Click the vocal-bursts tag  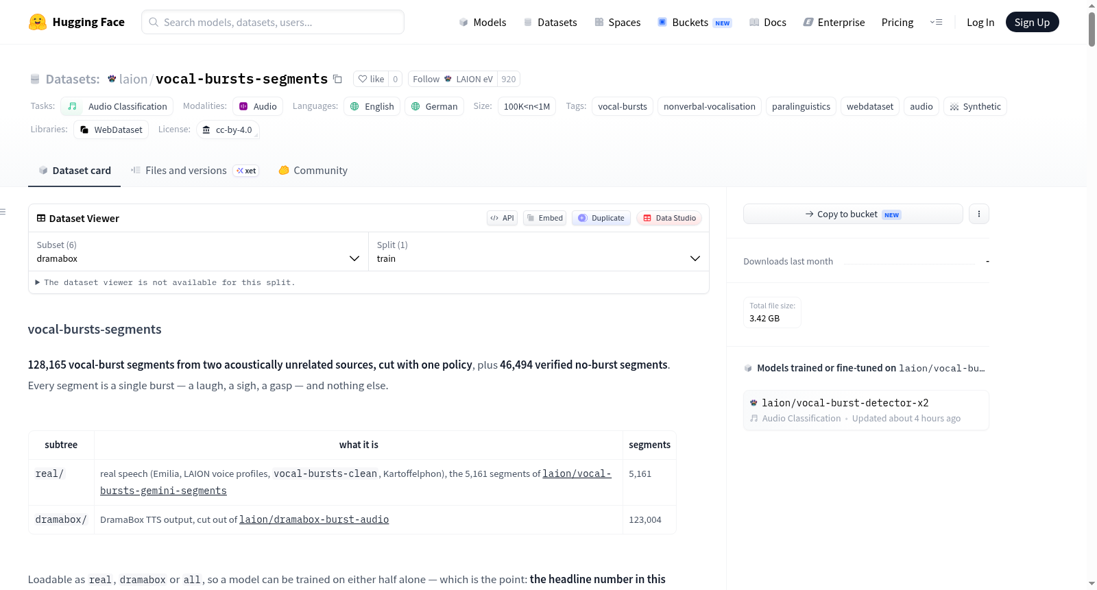point(623,106)
